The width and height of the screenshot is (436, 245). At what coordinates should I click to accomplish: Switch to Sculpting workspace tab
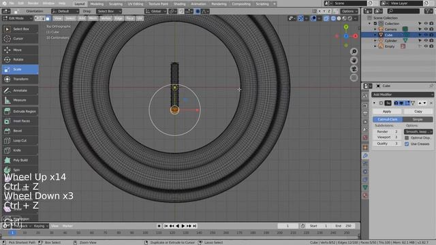tap(115, 4)
